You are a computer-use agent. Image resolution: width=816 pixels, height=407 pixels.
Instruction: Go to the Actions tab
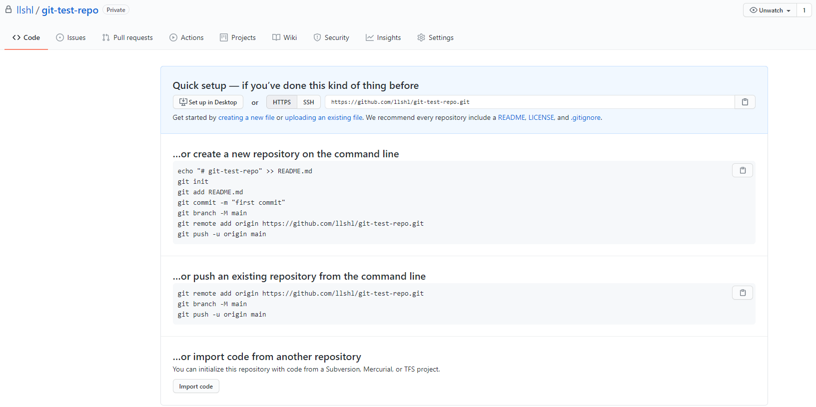186,37
